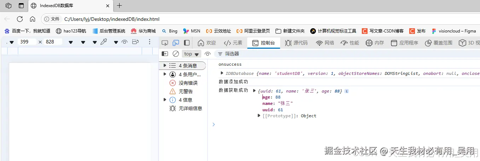Open the 百度一下，你就知道 bookmark
This screenshot has height=161, width=480.
click(27, 31)
